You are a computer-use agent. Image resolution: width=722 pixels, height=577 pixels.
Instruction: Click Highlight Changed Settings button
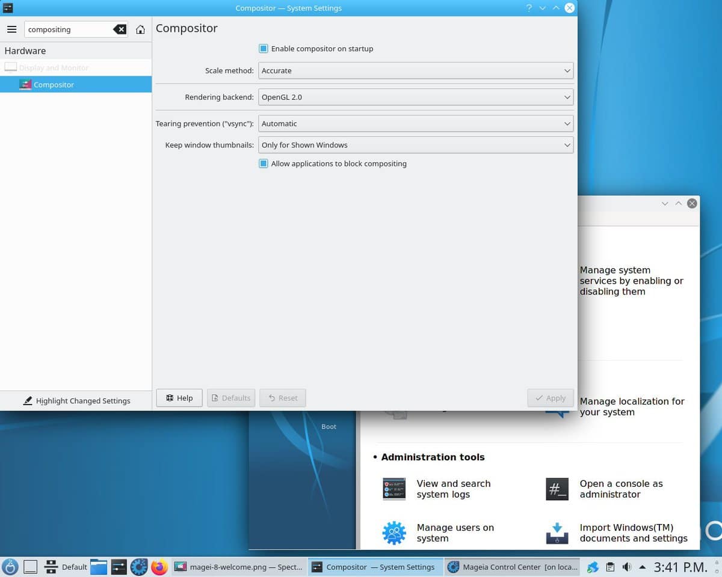pos(76,401)
